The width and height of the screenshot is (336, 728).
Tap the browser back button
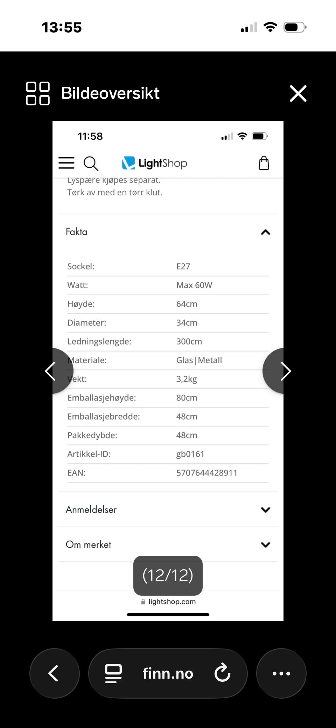click(x=54, y=673)
